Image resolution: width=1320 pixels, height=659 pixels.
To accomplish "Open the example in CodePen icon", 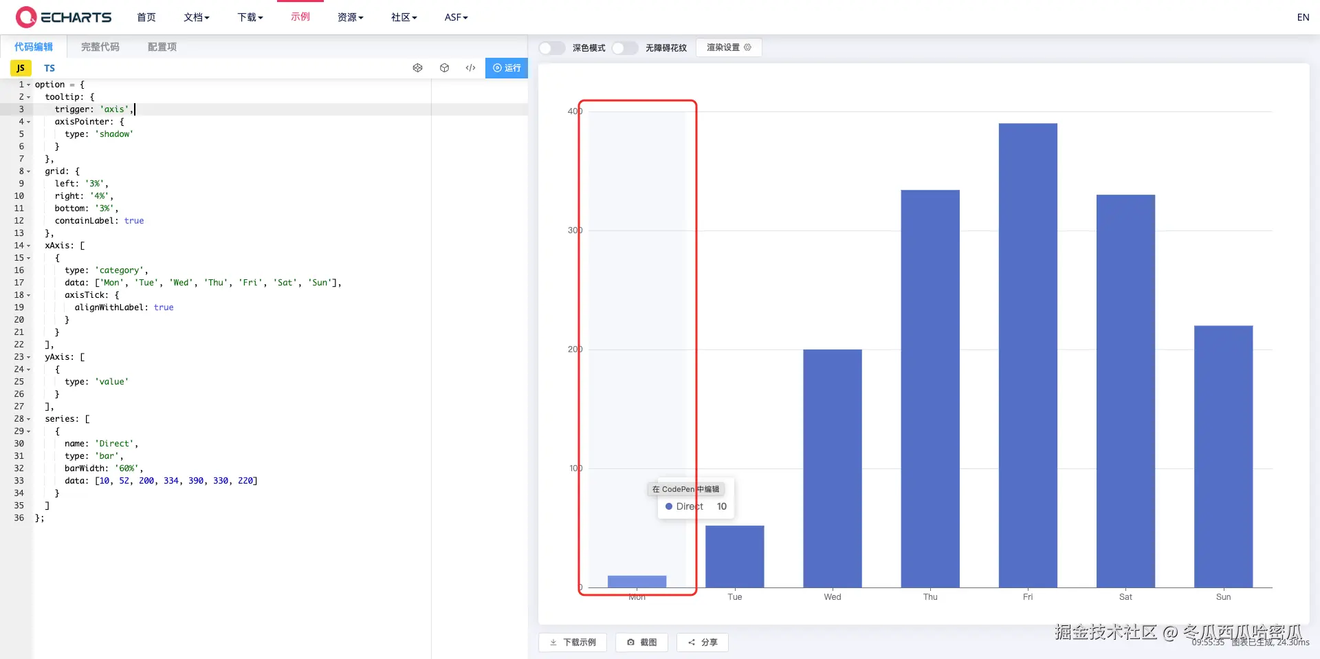I will pos(417,68).
